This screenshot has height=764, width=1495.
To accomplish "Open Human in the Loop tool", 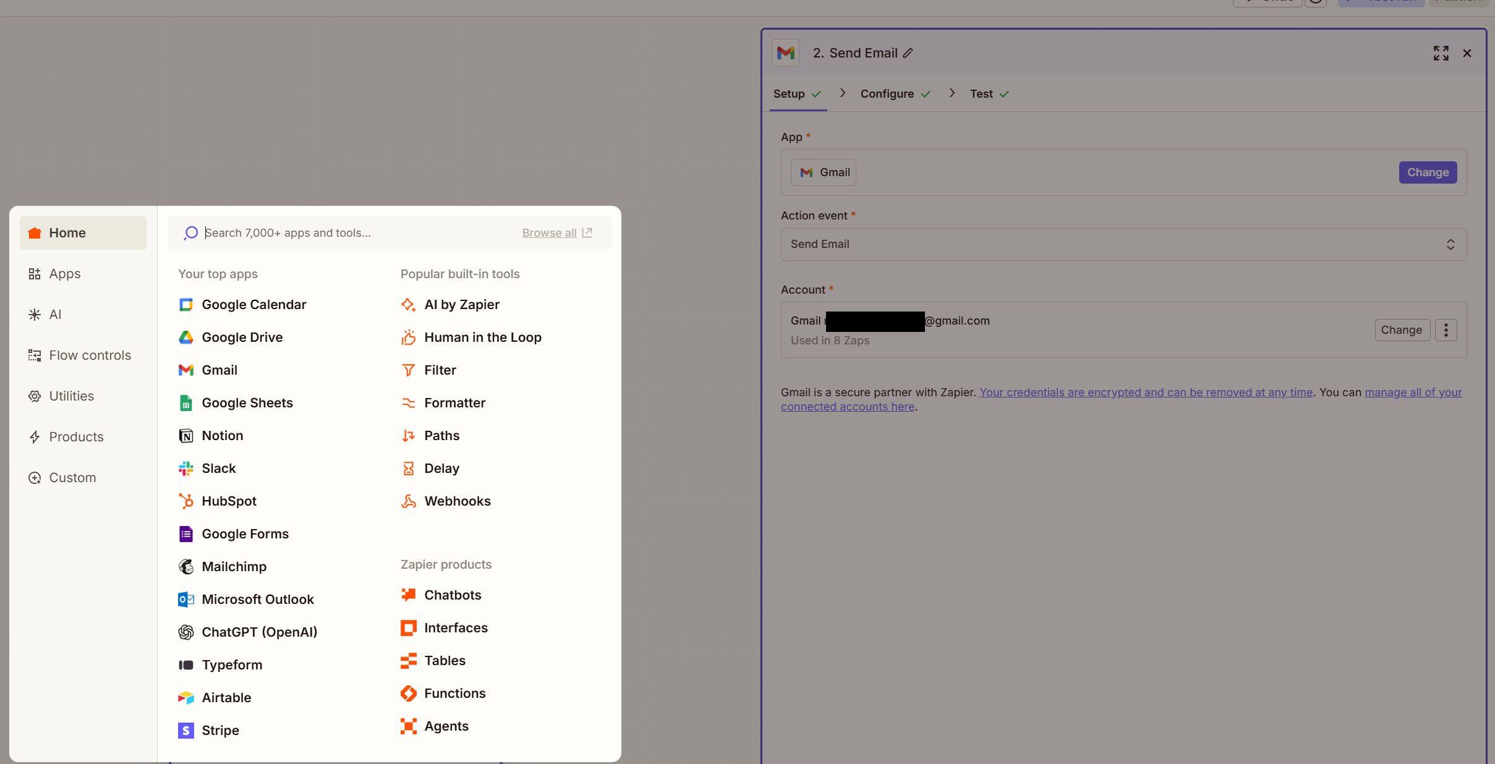I will pyautogui.click(x=483, y=337).
